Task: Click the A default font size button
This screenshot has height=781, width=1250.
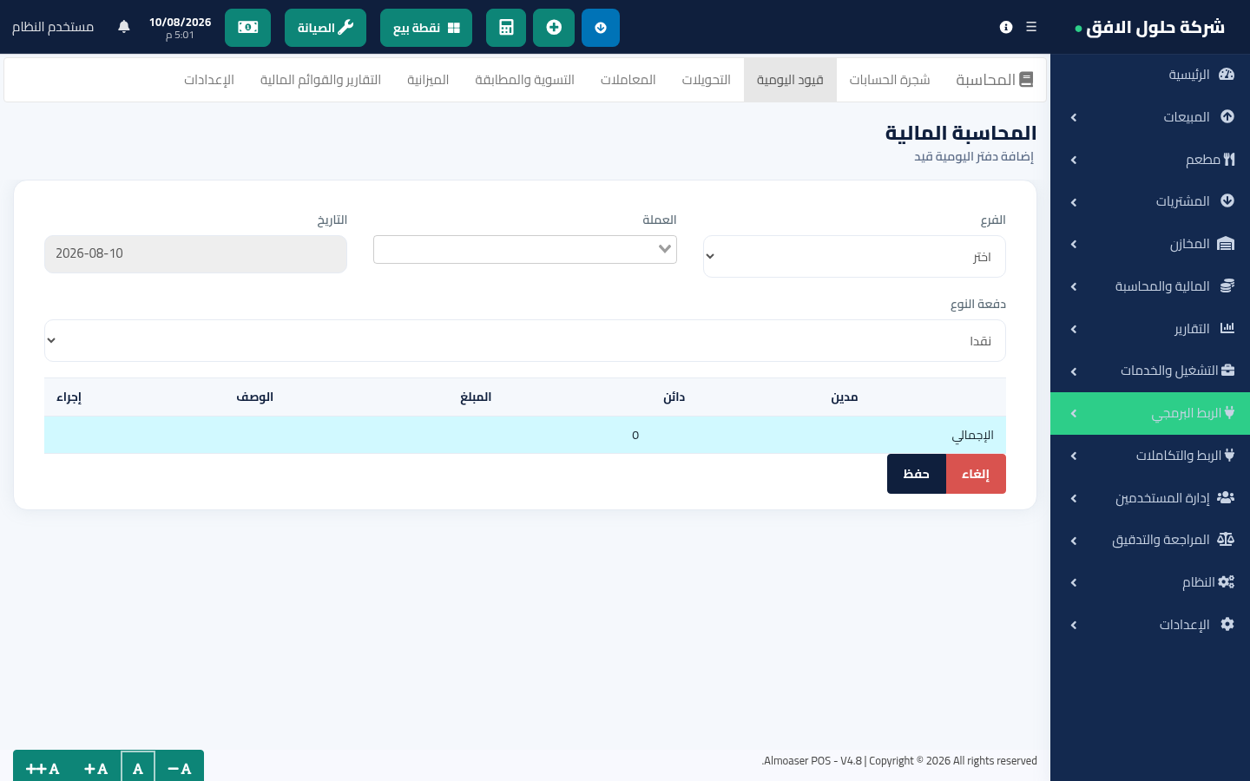Action: (x=138, y=769)
